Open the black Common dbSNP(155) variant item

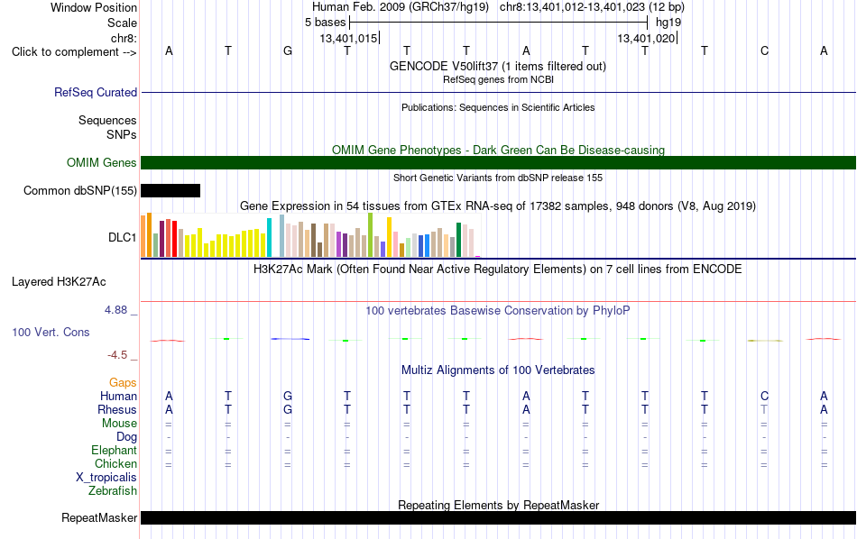click(x=170, y=190)
